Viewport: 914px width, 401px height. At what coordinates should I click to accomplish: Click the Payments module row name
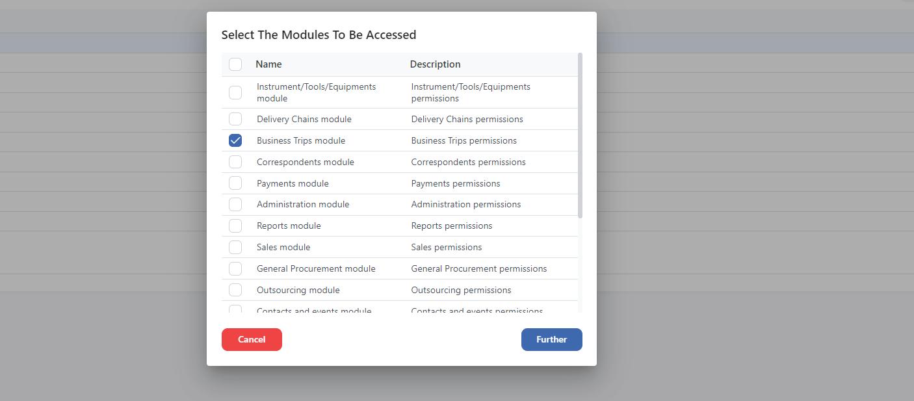(x=293, y=183)
